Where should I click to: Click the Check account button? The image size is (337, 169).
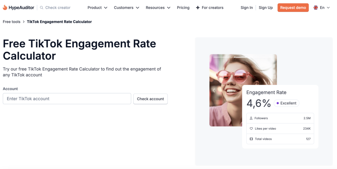pos(150,99)
